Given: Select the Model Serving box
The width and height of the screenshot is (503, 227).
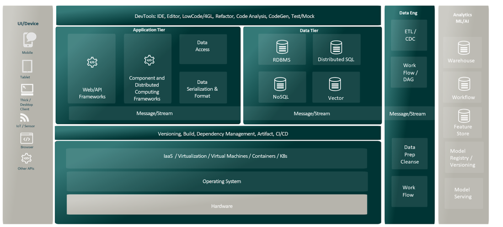Looking at the screenshot, I should pos(463,193).
